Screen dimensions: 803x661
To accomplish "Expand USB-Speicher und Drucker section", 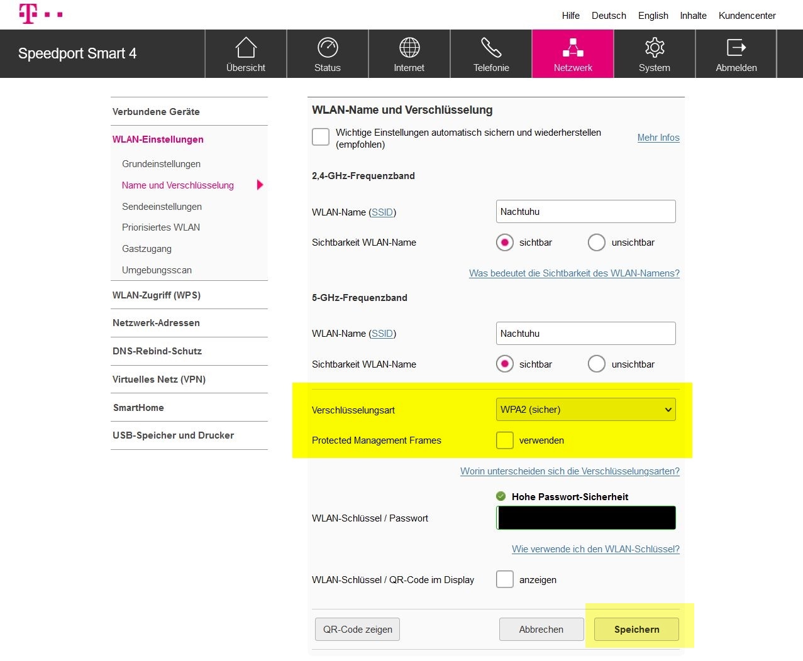I will tap(189, 435).
